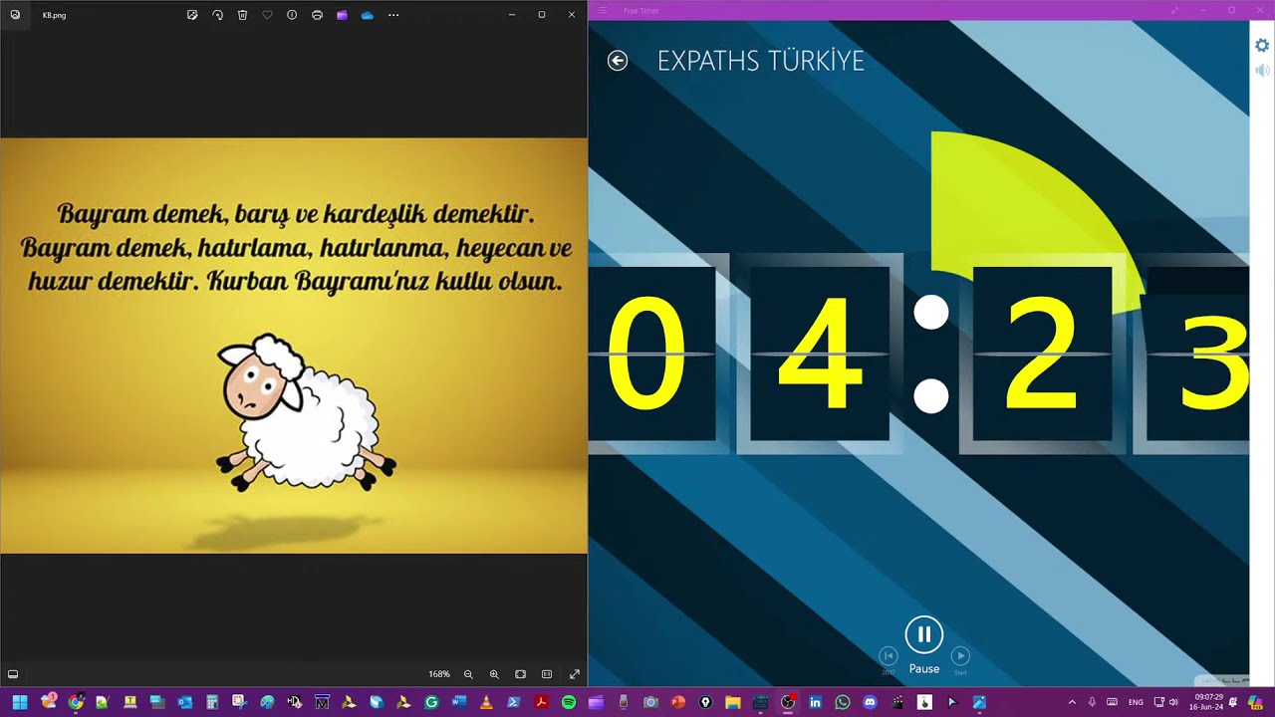Open Edit image in Photos toolbar

(192, 15)
